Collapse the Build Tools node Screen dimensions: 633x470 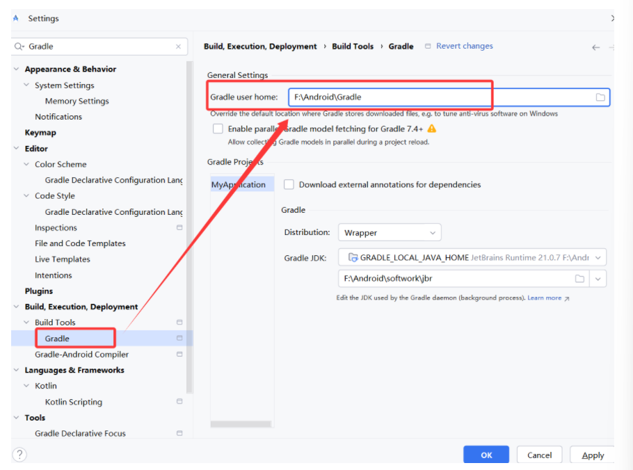pos(26,323)
